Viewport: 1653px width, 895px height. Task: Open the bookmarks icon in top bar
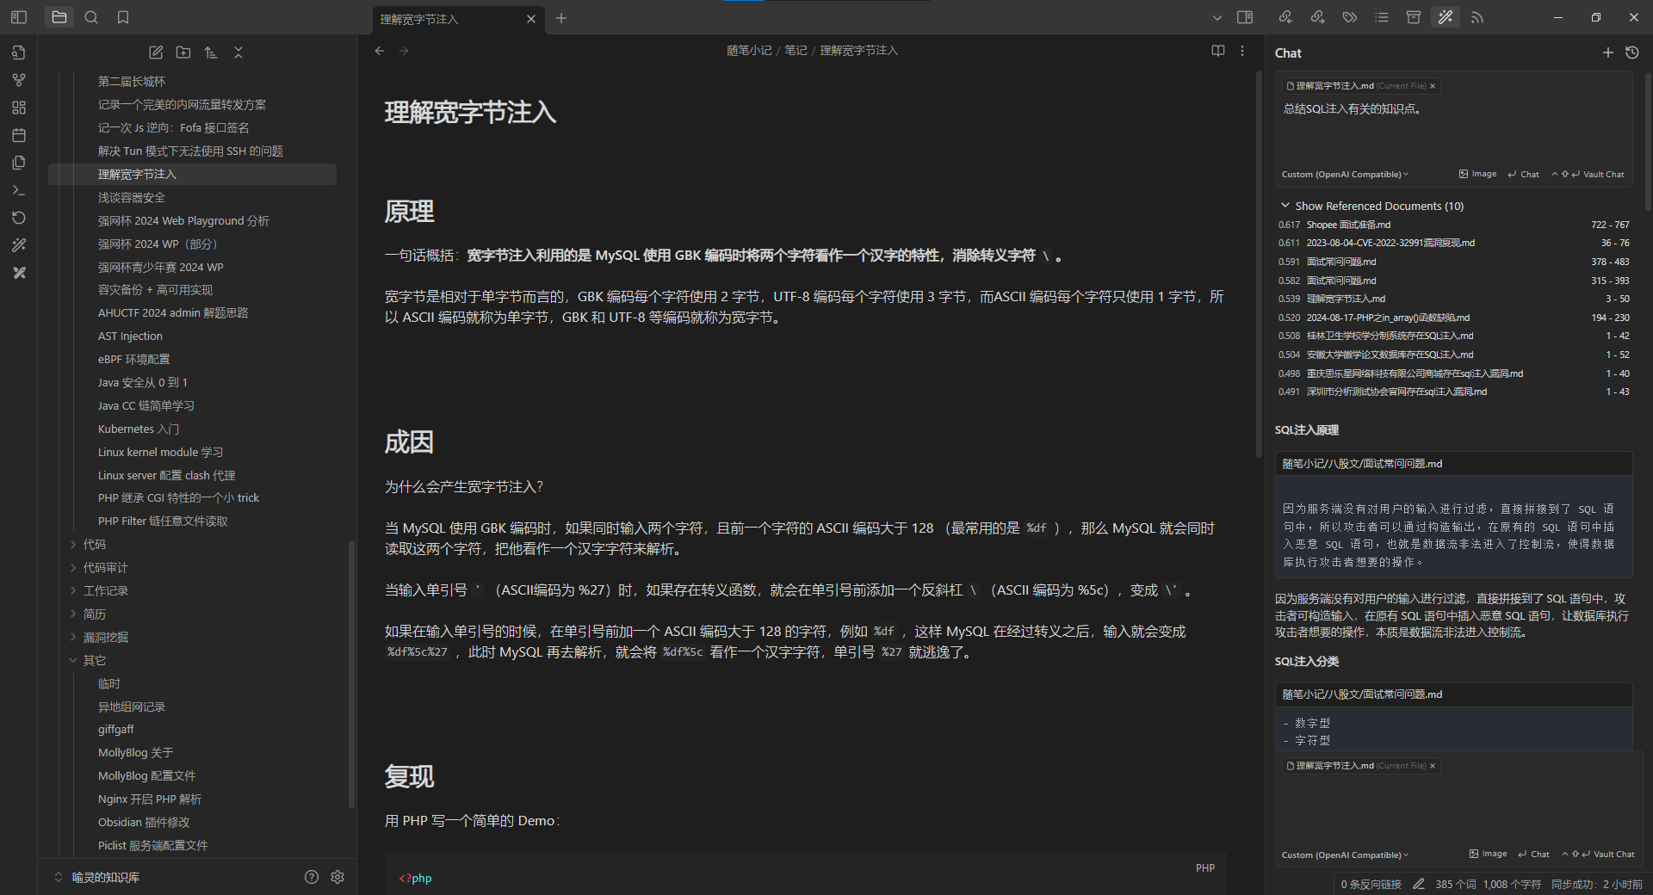pyautogui.click(x=123, y=17)
